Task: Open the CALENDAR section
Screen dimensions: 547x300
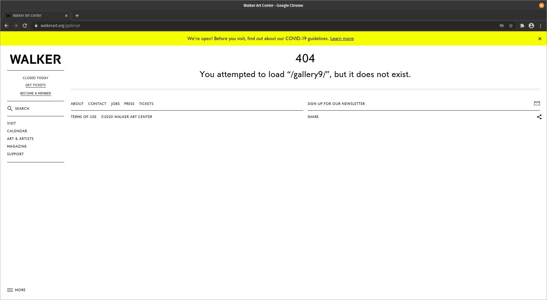Action: point(17,131)
